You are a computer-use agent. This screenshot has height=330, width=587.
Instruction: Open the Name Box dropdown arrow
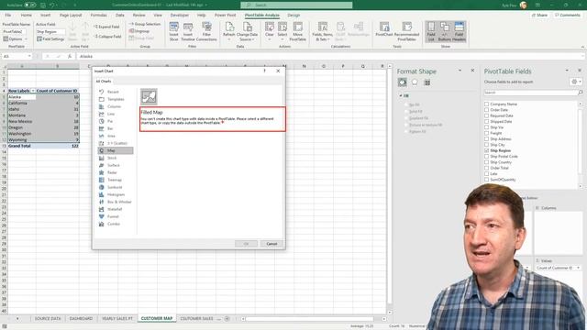tap(29, 56)
